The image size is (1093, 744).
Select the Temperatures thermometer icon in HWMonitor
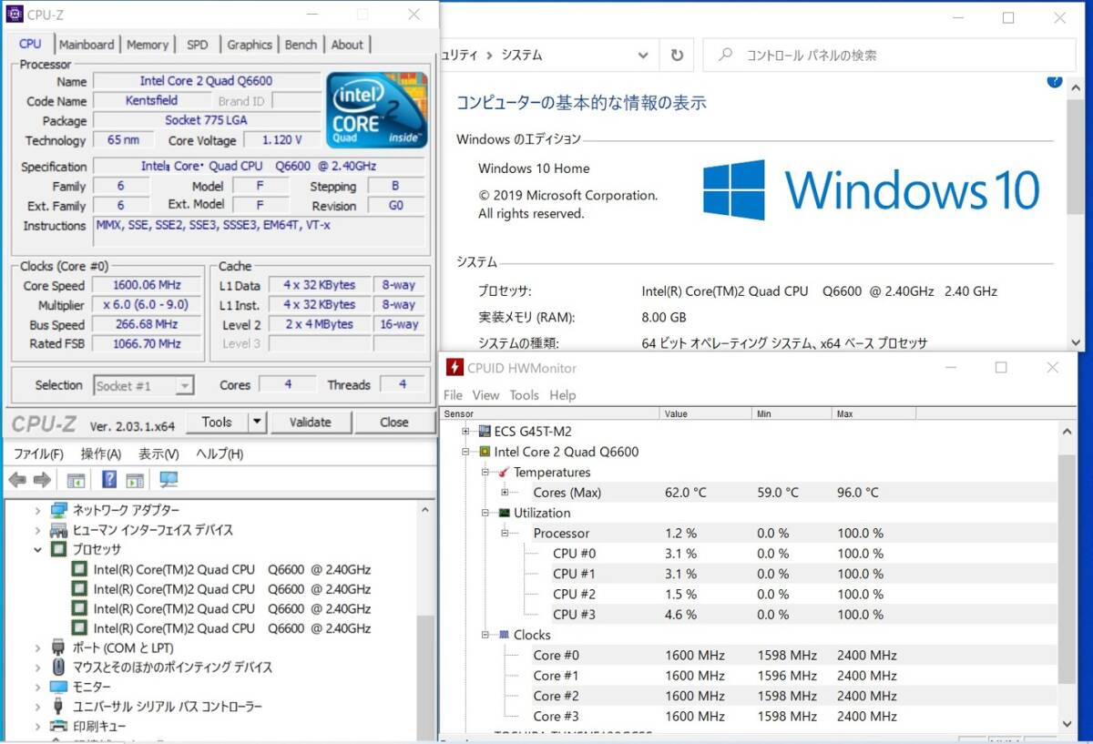pos(504,472)
